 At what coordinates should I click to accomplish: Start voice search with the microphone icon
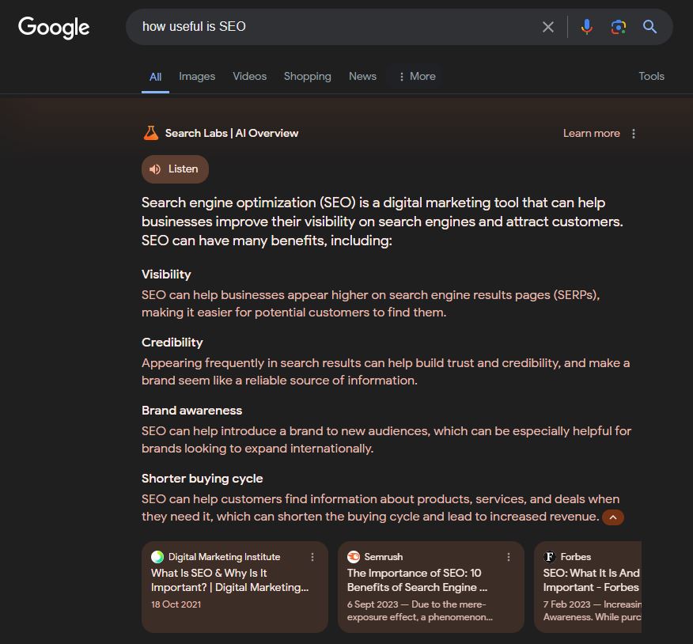pos(586,27)
